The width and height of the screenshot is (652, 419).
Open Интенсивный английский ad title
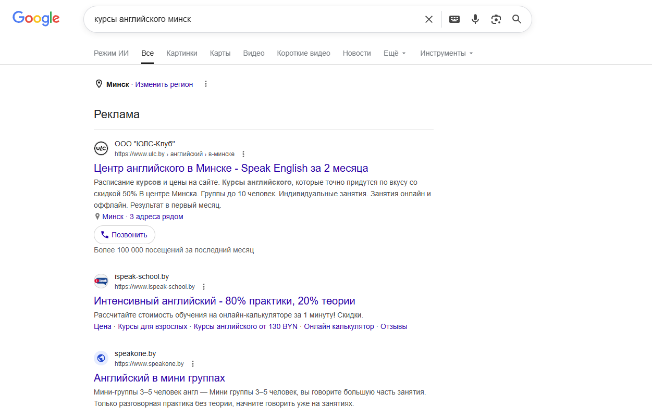coord(225,301)
